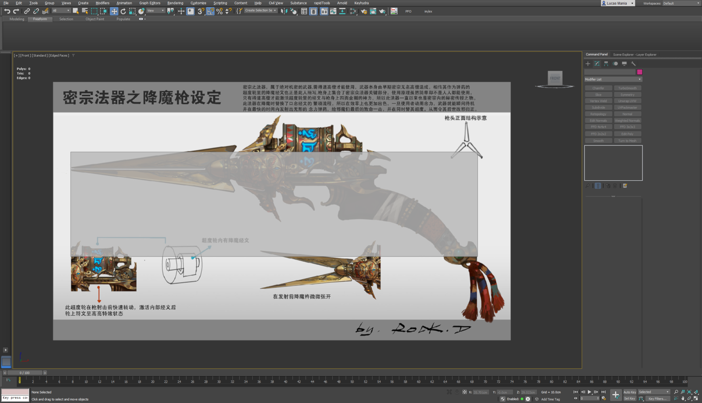Open the Animation menu
This screenshot has width=702, height=403.
pyautogui.click(x=124, y=3)
